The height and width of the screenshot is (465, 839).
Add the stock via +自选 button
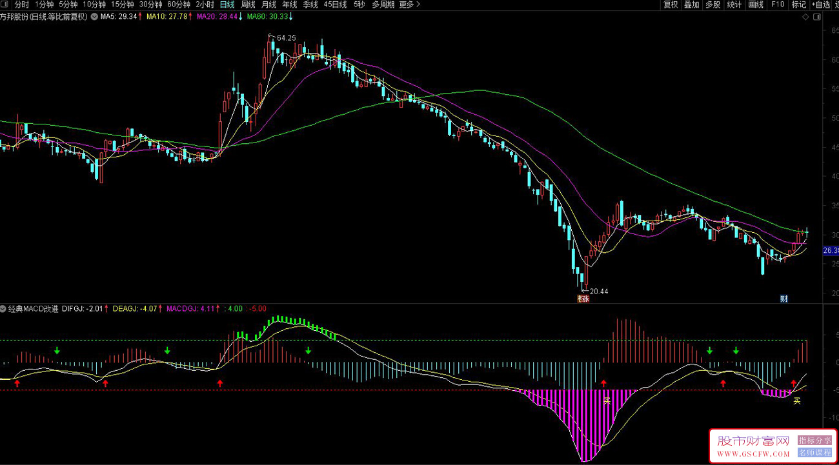[821, 5]
